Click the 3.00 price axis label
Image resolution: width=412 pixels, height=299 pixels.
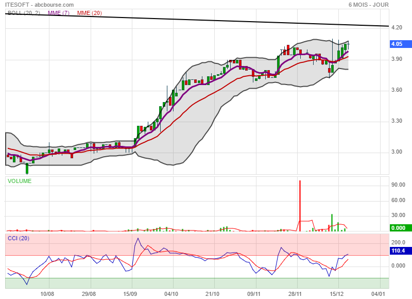coord(397,152)
